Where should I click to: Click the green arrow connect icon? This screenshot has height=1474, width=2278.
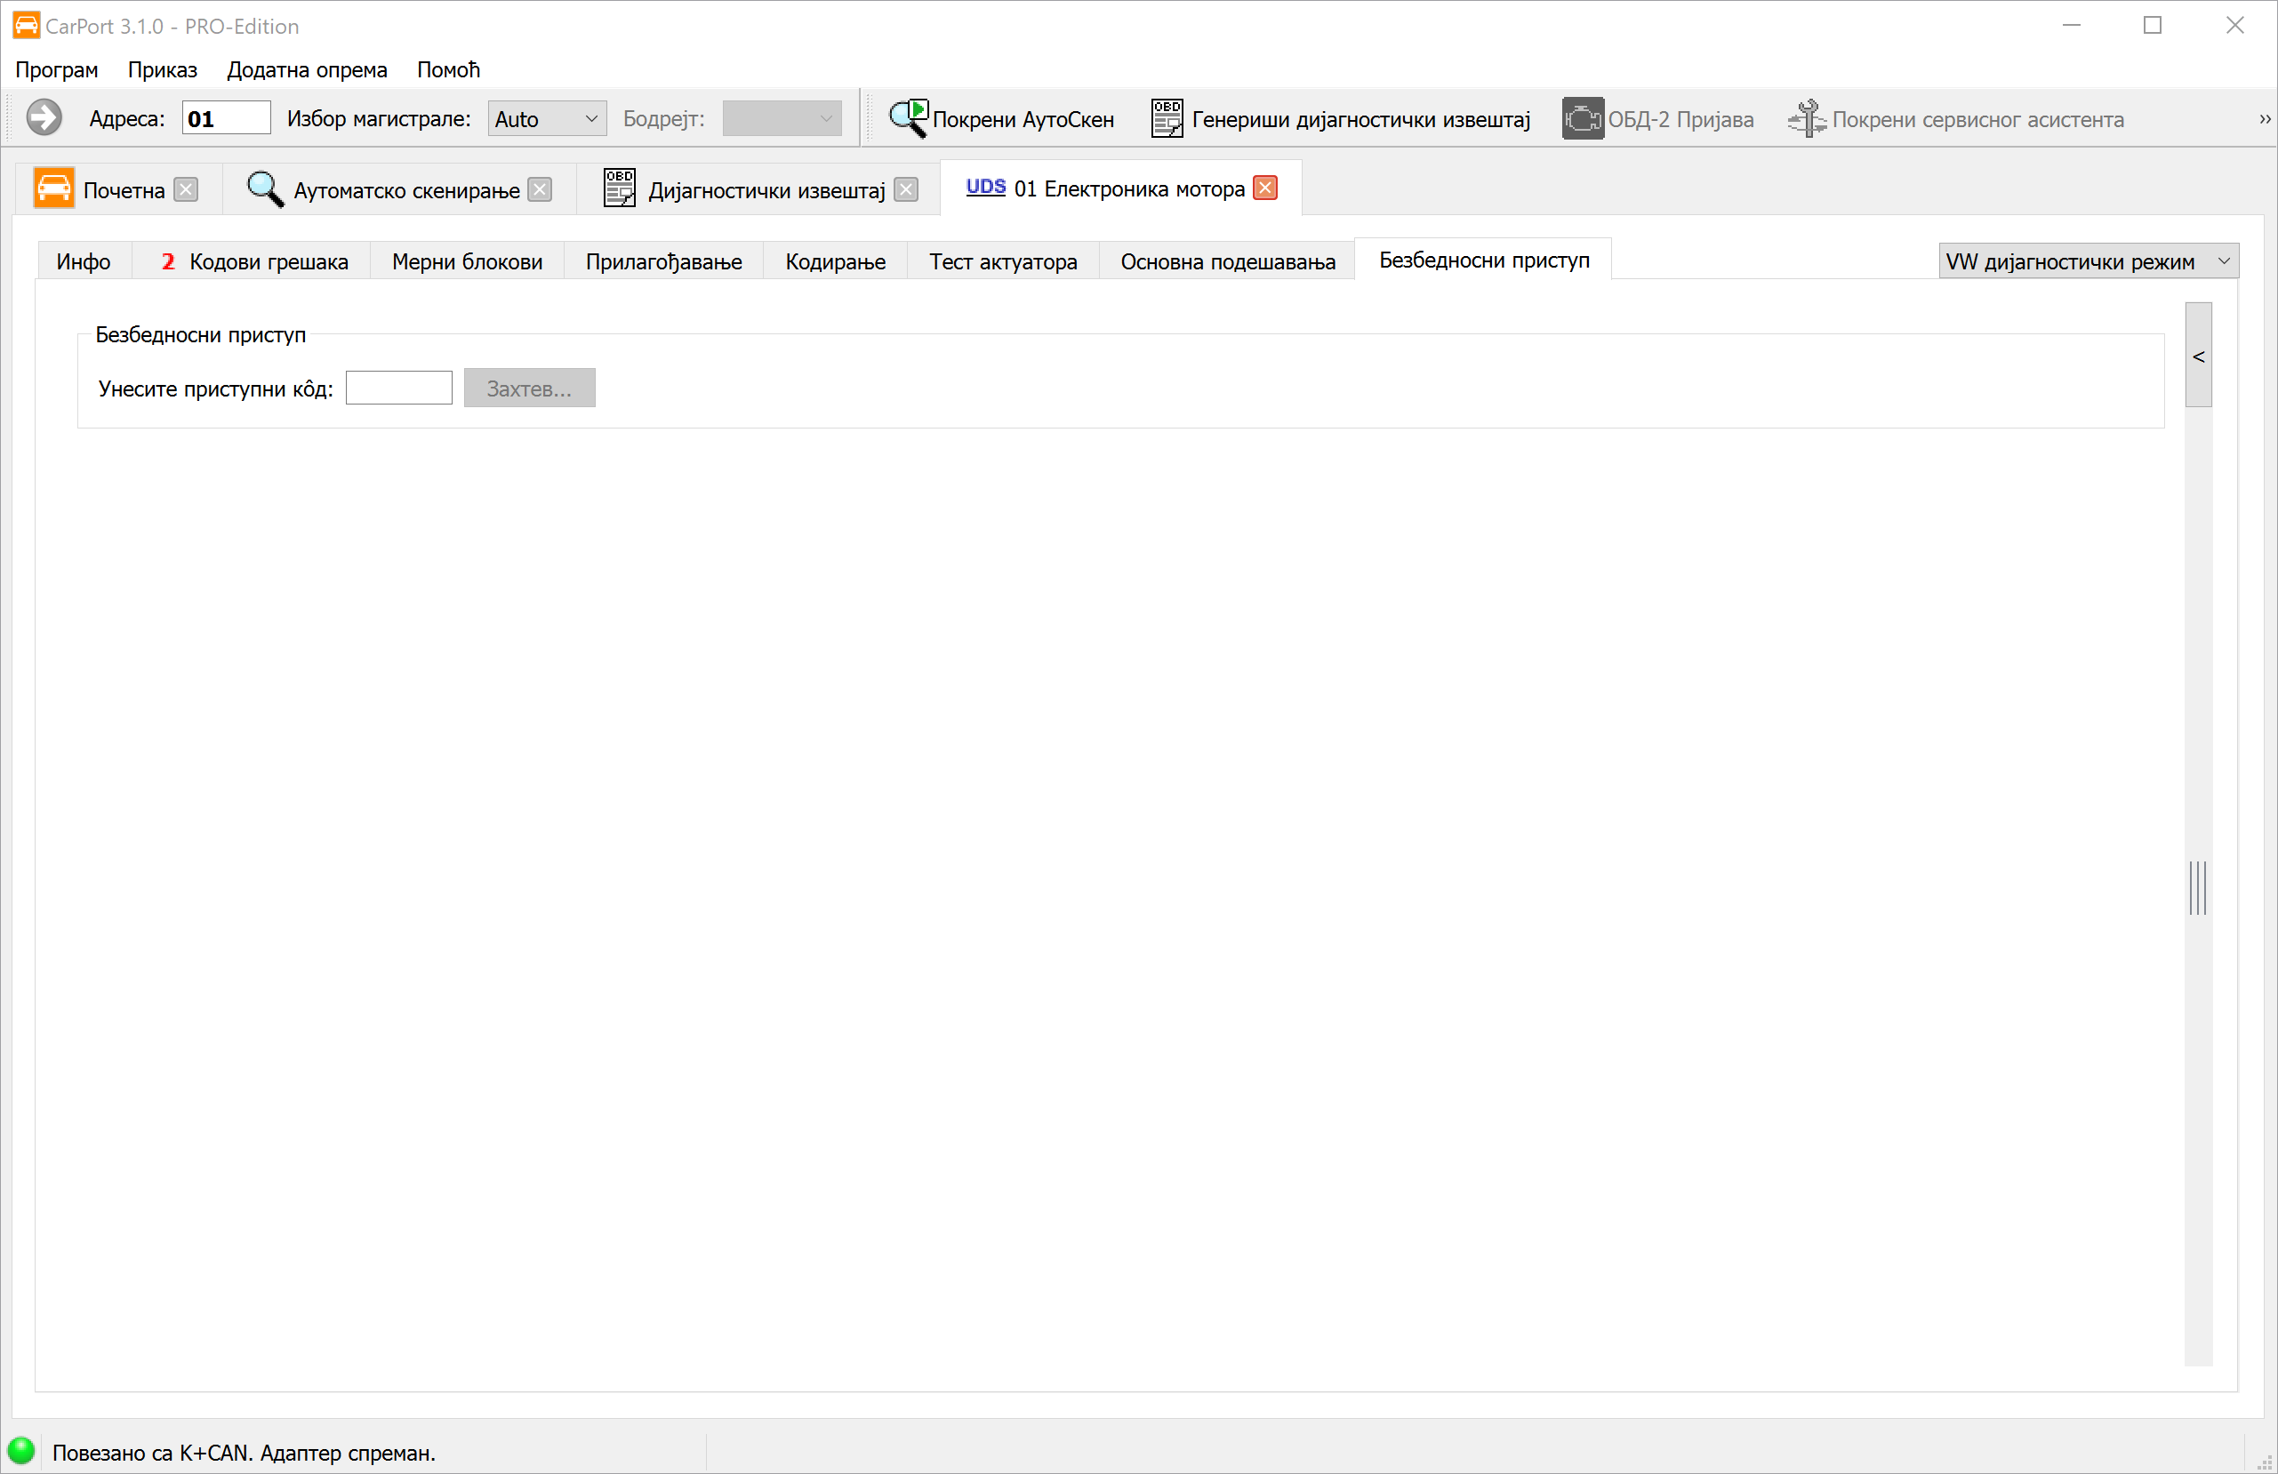44,119
